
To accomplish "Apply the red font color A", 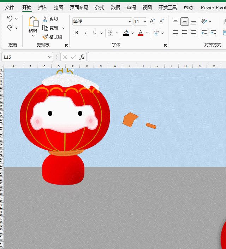I will pos(141,33).
